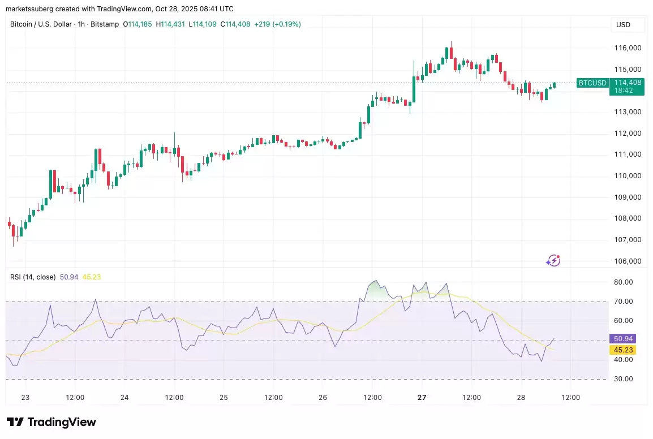Toggle the purple RSI plot value 50.94 in legend

tap(69, 277)
